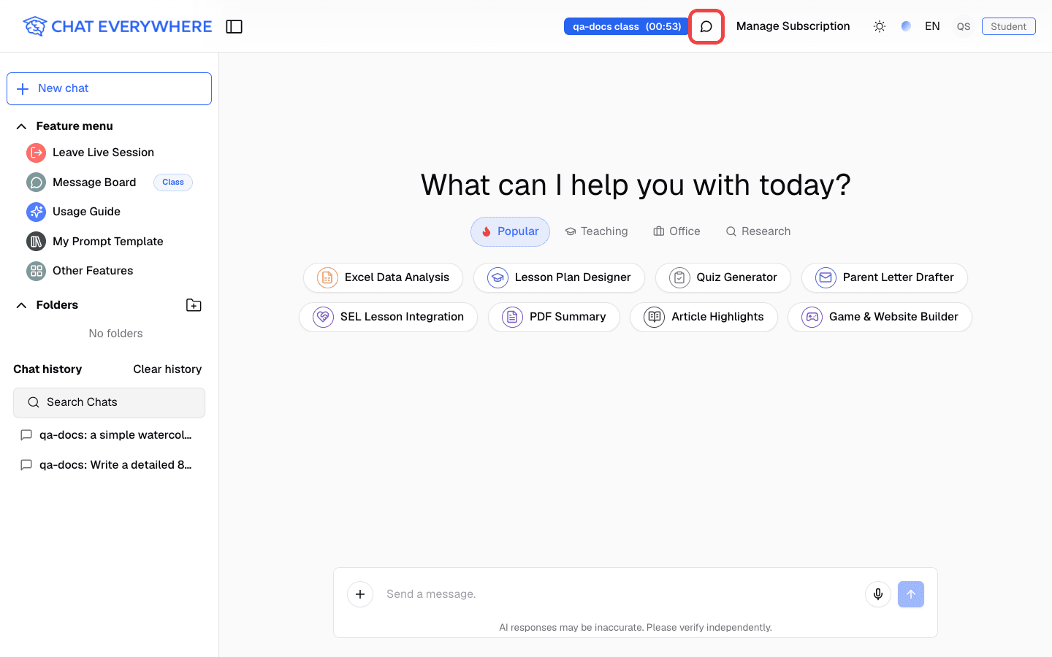Click Manage Subscription
Screen dimensions: 1052x657
point(793,26)
